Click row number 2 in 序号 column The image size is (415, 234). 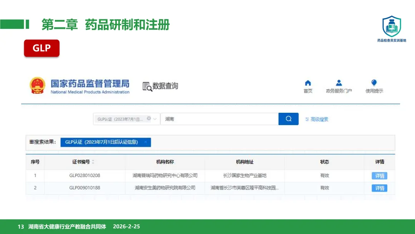coord(35,188)
